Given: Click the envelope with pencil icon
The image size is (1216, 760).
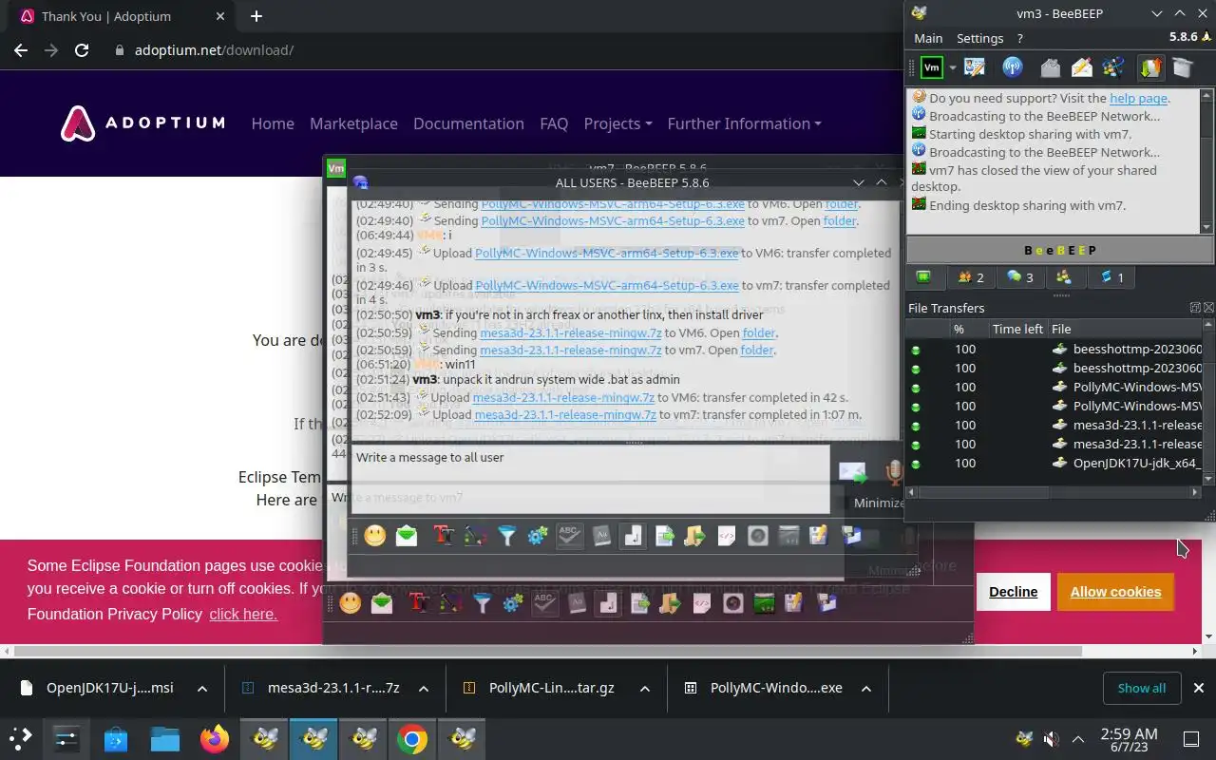Looking at the screenshot, I should point(1082,67).
